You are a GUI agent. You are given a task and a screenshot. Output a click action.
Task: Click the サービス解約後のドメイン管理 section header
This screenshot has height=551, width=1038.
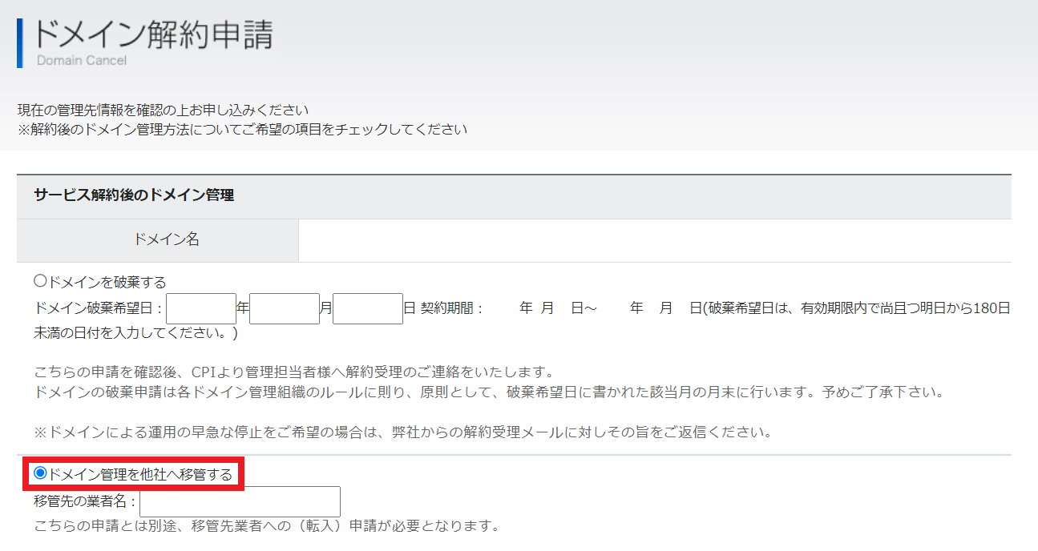tap(134, 195)
